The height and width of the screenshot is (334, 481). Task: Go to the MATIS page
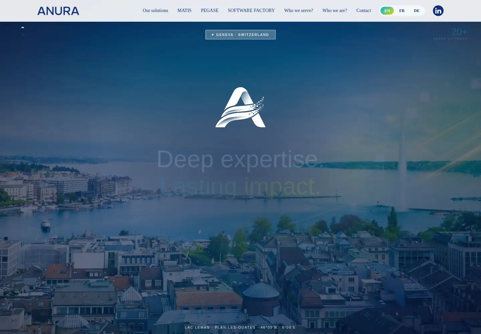tap(184, 11)
